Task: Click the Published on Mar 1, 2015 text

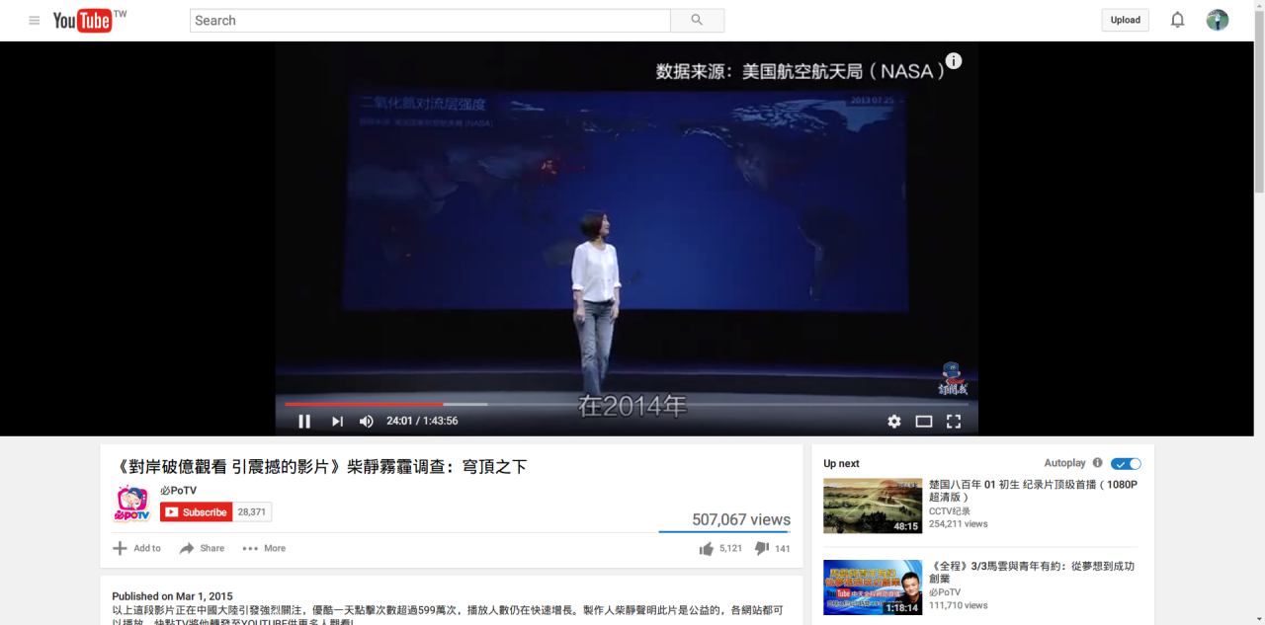Action: tap(172, 596)
